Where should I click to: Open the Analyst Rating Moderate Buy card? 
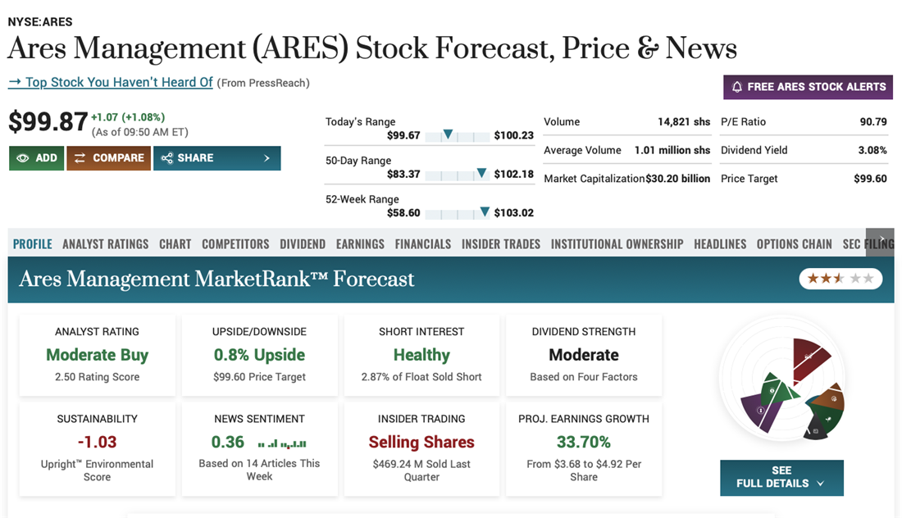pyautogui.click(x=98, y=355)
